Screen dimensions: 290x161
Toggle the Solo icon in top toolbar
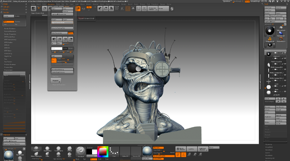pos(133,8)
